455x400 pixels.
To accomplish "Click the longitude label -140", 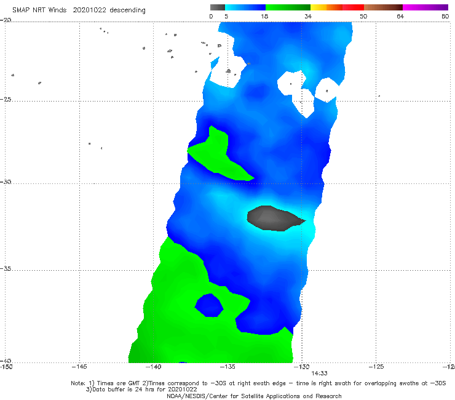I will (154, 367).
